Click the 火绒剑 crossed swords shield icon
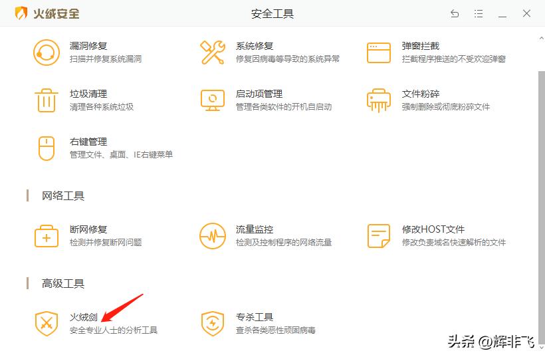 point(47,324)
